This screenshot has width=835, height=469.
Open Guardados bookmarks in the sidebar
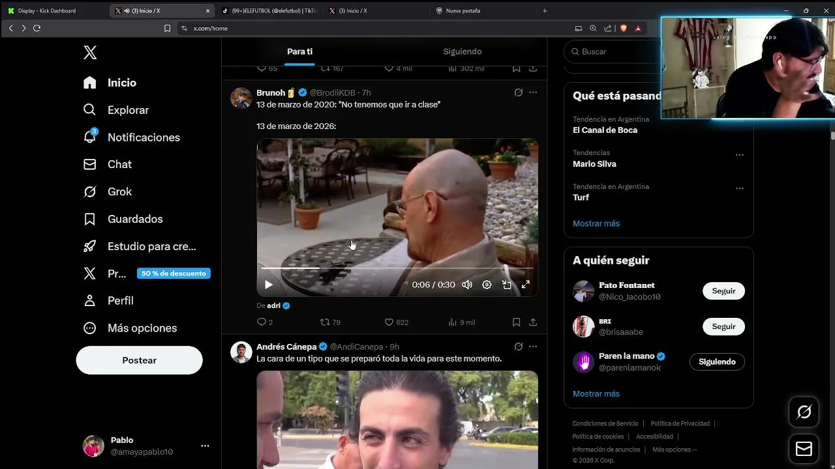tap(123, 219)
